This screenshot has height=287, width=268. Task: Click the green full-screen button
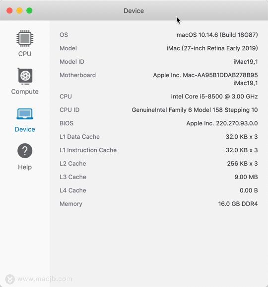point(29,10)
